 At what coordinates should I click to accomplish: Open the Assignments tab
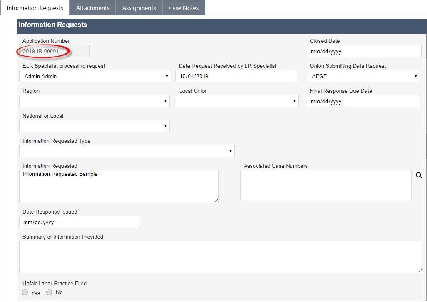click(x=139, y=8)
